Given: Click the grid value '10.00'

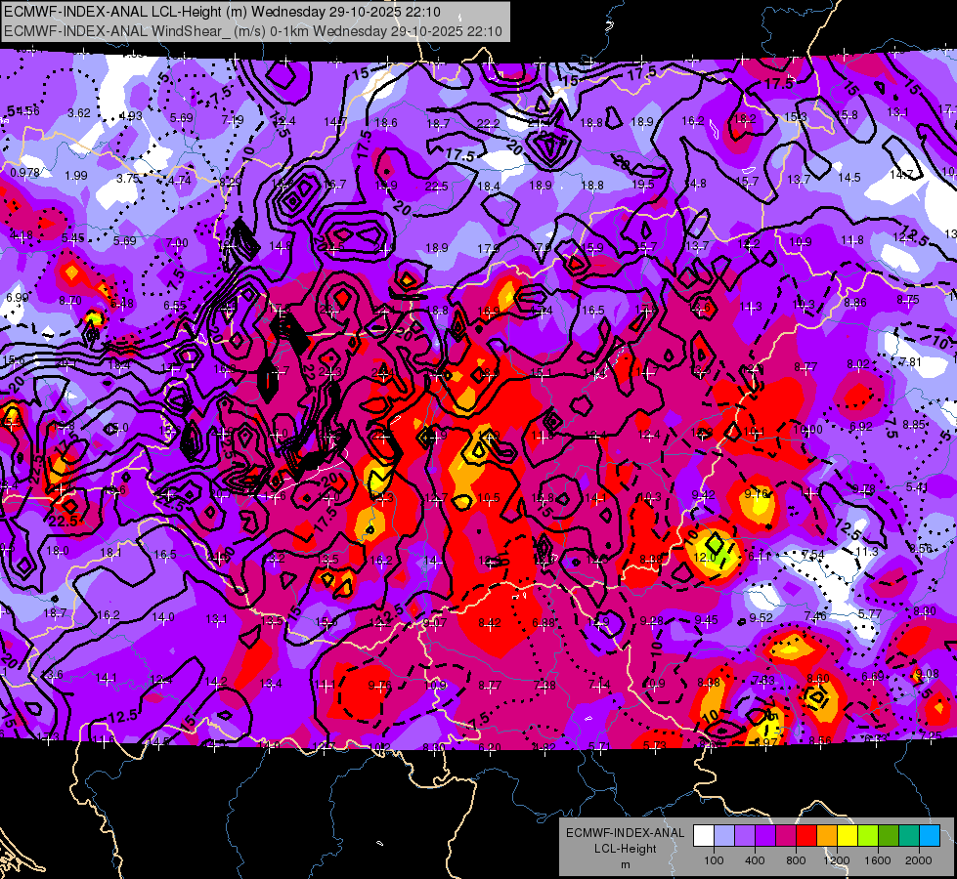Looking at the screenshot, I should point(808,430).
